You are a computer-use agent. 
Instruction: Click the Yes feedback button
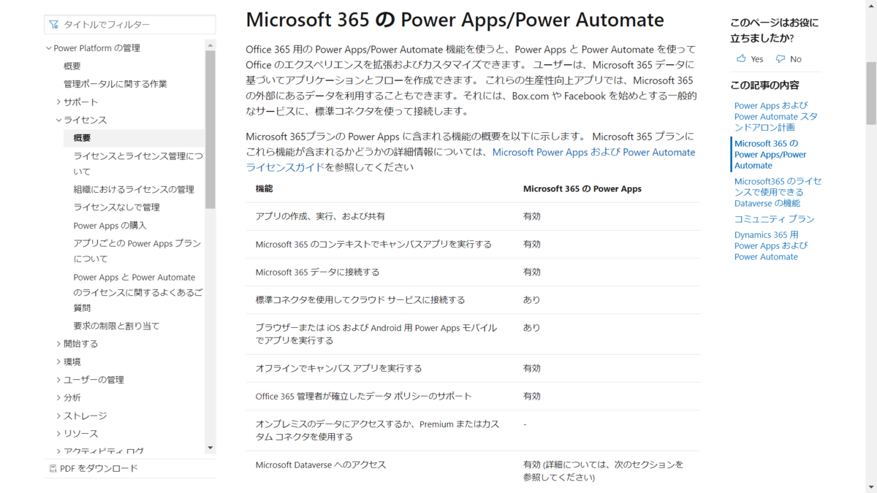point(750,59)
